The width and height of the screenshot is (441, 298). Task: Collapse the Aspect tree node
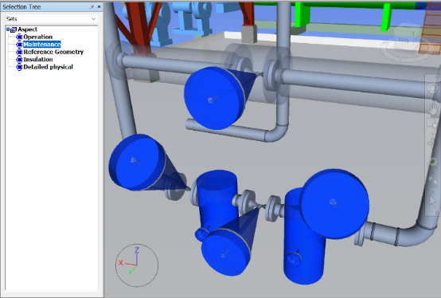(x=8, y=29)
